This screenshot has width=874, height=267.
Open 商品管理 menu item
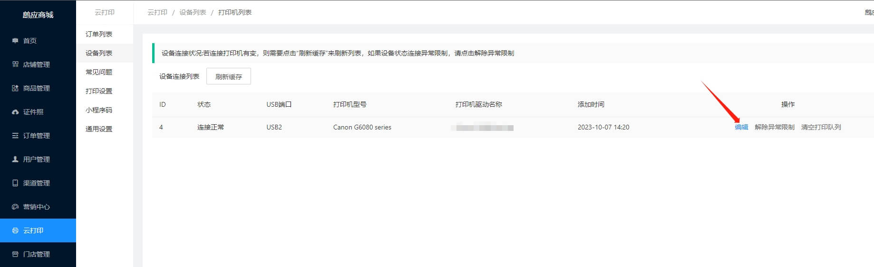tap(38, 88)
